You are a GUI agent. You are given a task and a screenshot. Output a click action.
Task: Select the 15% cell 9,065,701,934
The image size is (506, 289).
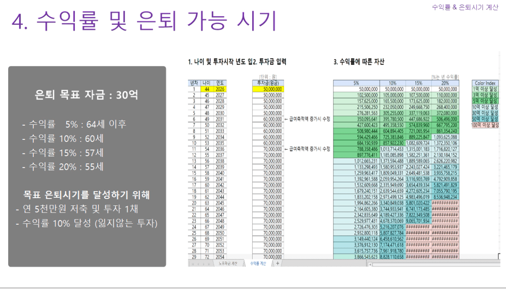pyautogui.click(x=418, y=221)
